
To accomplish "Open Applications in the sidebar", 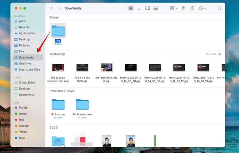I will tap(27, 33).
